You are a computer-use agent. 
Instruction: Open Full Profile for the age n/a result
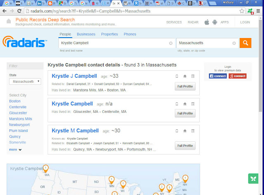(185, 113)
